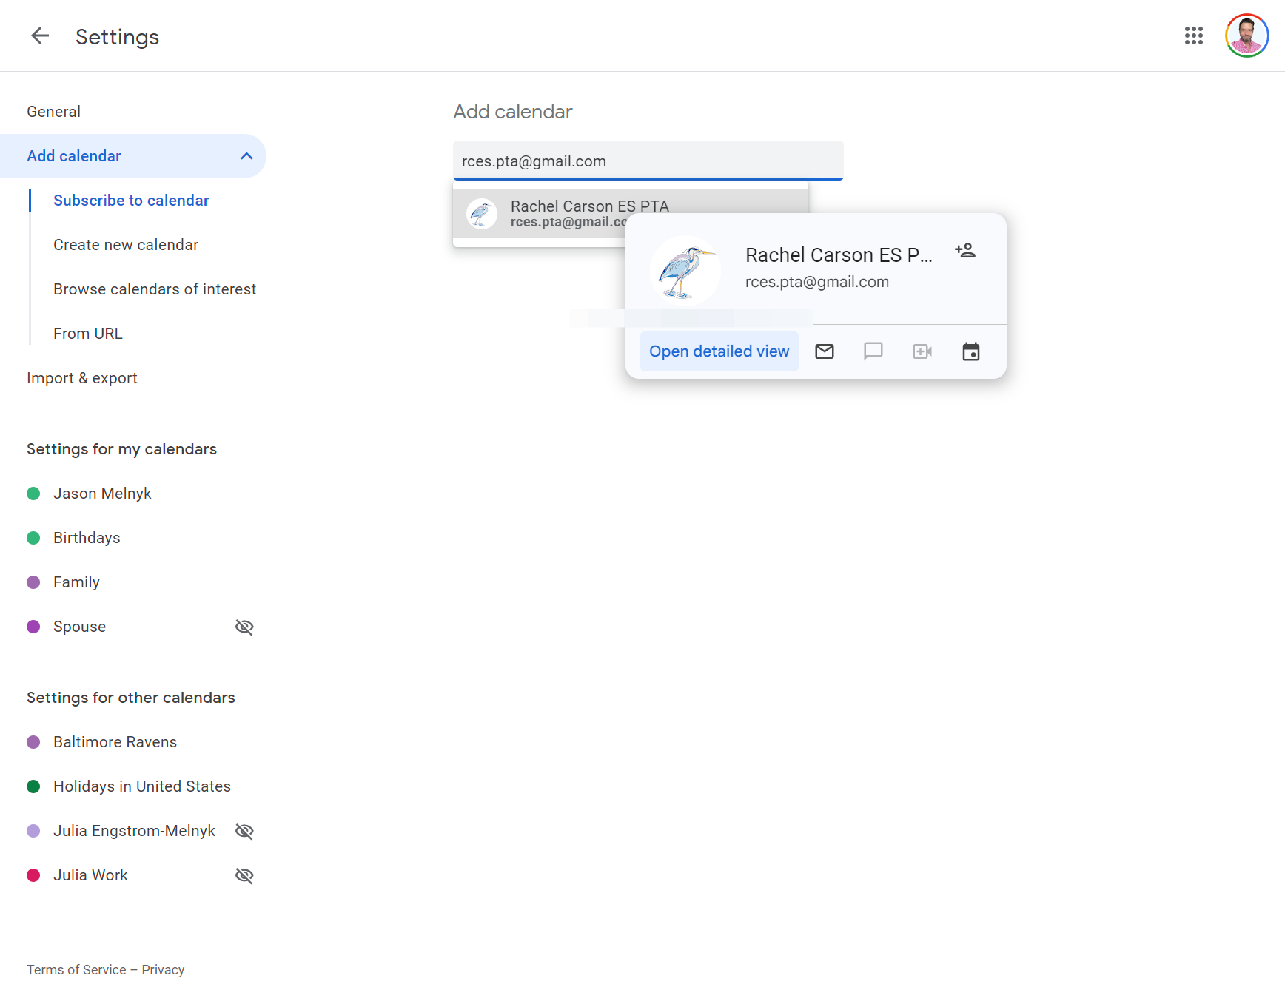Send email to rces.pta@gmail.com

coord(825,351)
